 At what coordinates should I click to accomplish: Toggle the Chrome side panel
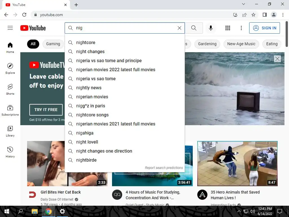(265, 15)
